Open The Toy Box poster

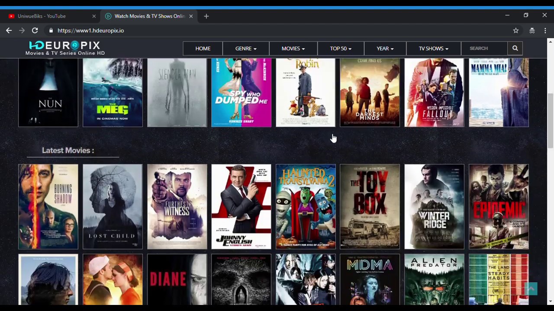370,206
